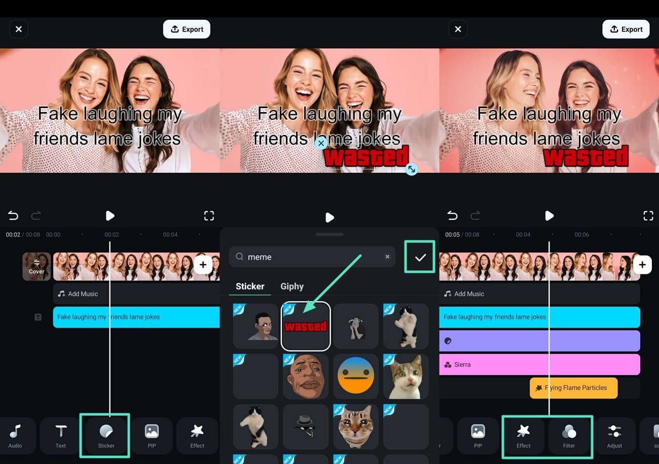Open the PIP tool in the right screen

pyautogui.click(x=478, y=436)
